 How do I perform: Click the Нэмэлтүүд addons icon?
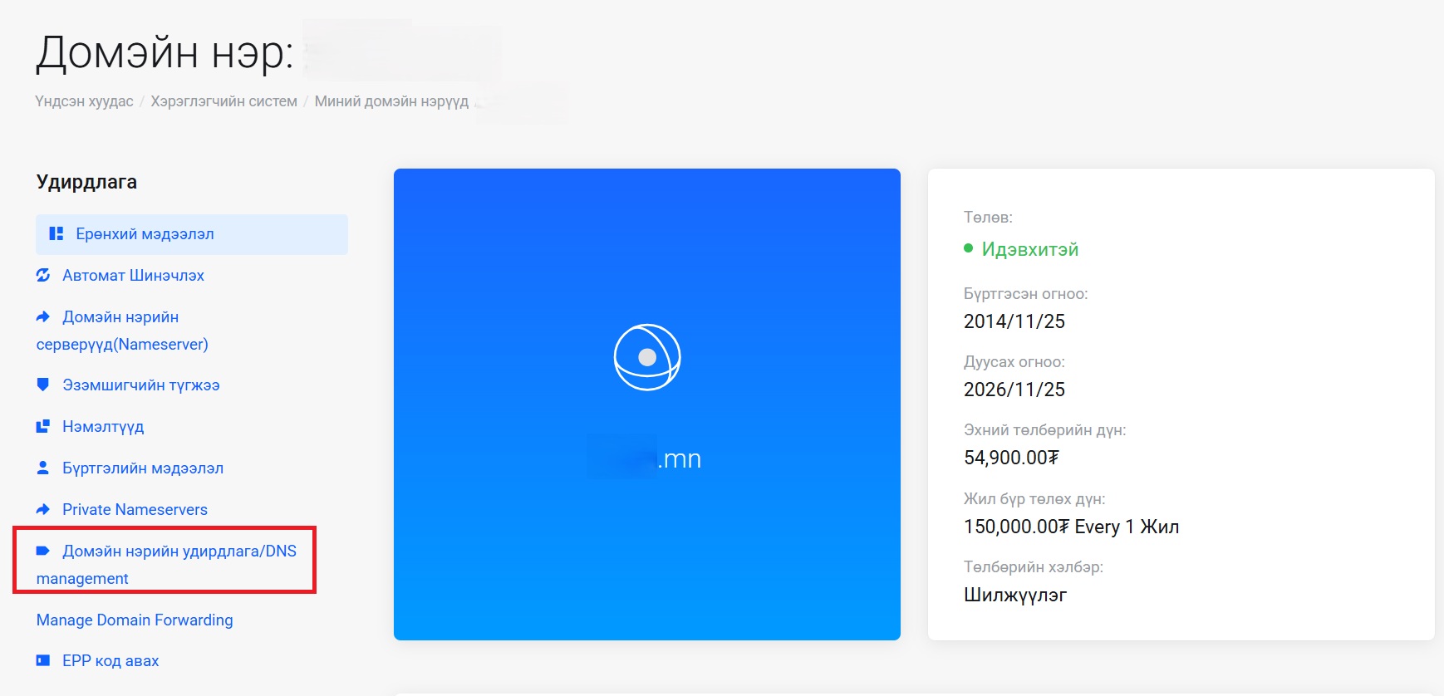click(43, 426)
